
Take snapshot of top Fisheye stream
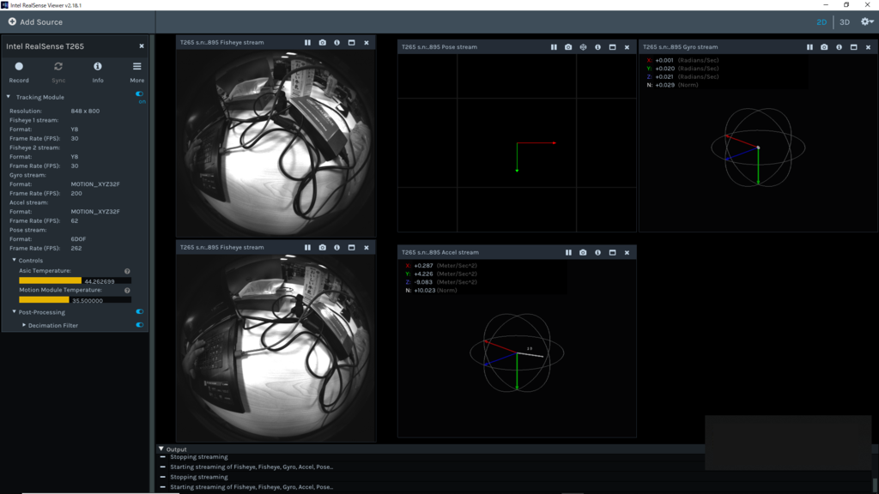[323, 43]
